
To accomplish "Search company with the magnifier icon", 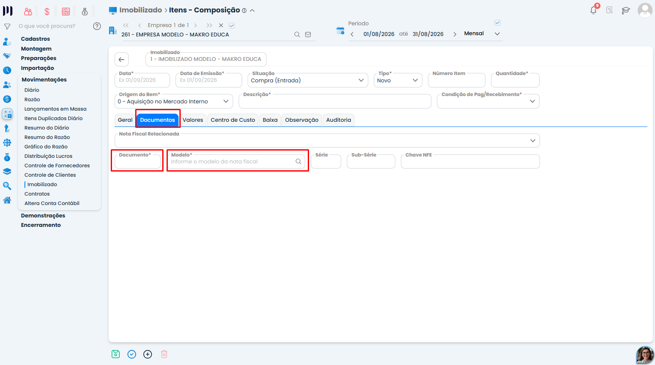I will [297, 35].
